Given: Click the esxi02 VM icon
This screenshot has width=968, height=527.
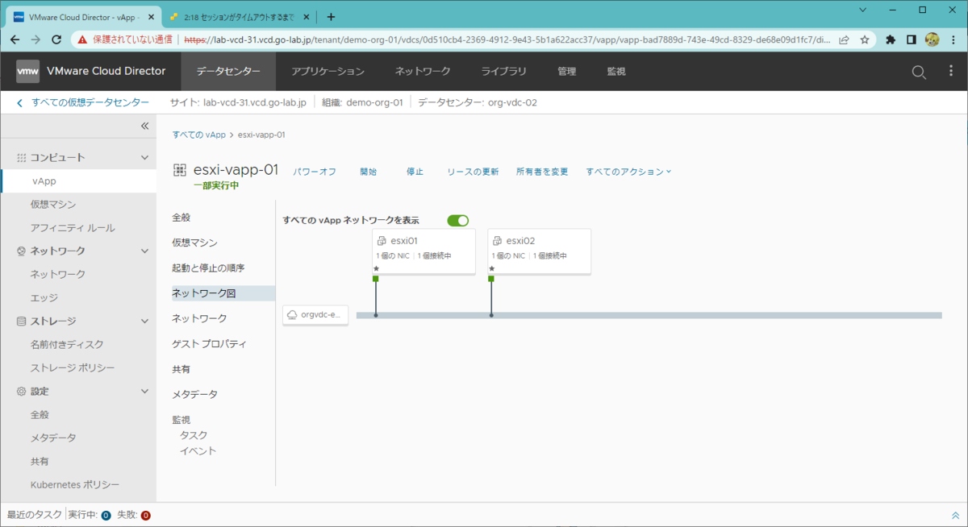Looking at the screenshot, I should coord(498,241).
